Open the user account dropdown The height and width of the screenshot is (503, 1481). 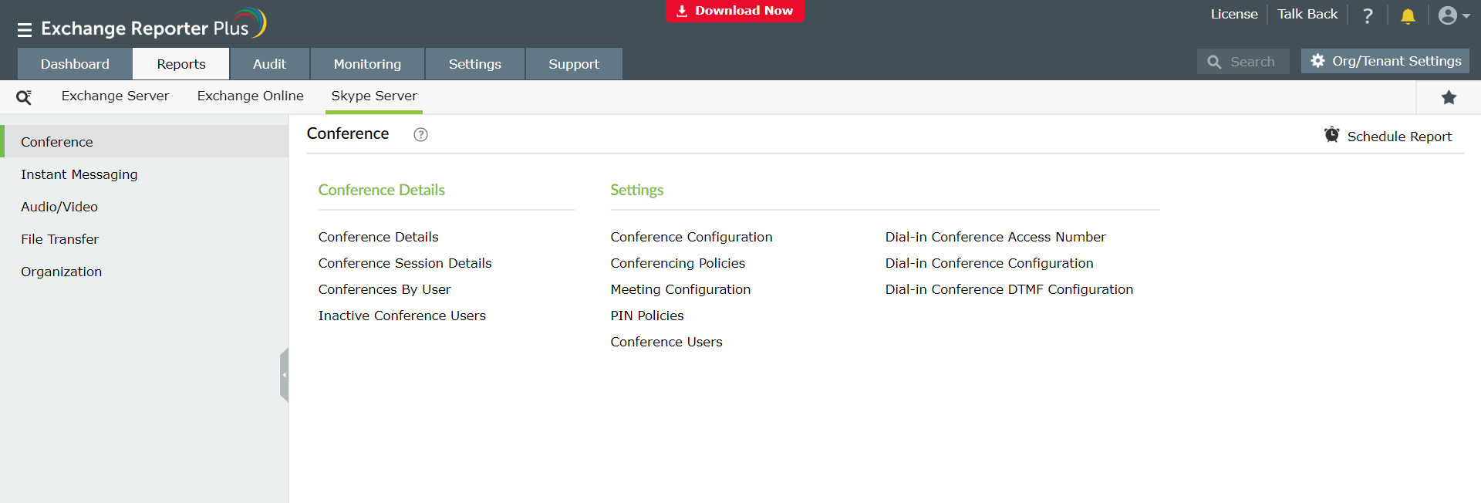(x=1453, y=16)
